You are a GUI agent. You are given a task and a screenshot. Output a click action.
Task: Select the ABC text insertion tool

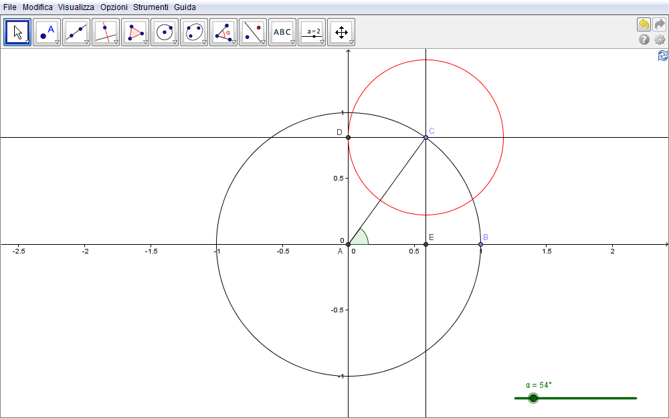pyautogui.click(x=282, y=31)
